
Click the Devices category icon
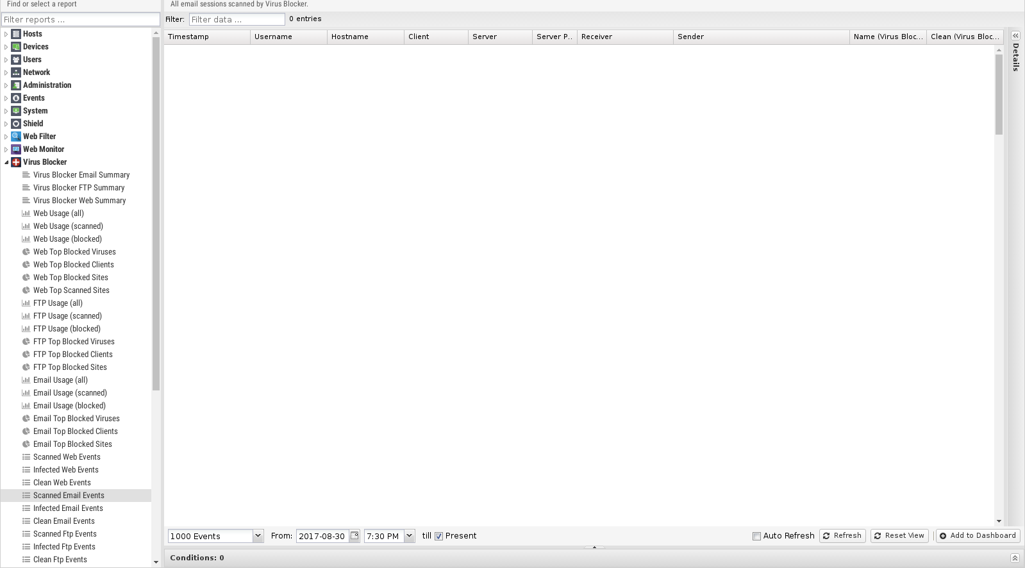point(16,47)
